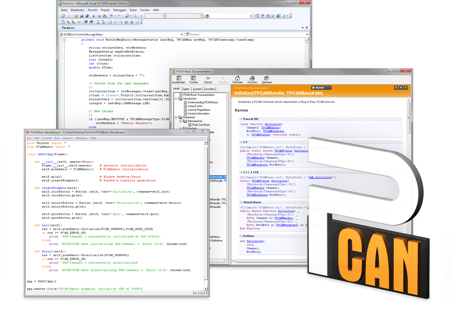Collapse Pascal OO syntax section
Viewport: 453px width, 310px height.
click(x=241, y=119)
